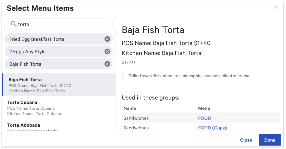
Task: Close the Select Menu Items dialog
Action: [x=276, y=7]
